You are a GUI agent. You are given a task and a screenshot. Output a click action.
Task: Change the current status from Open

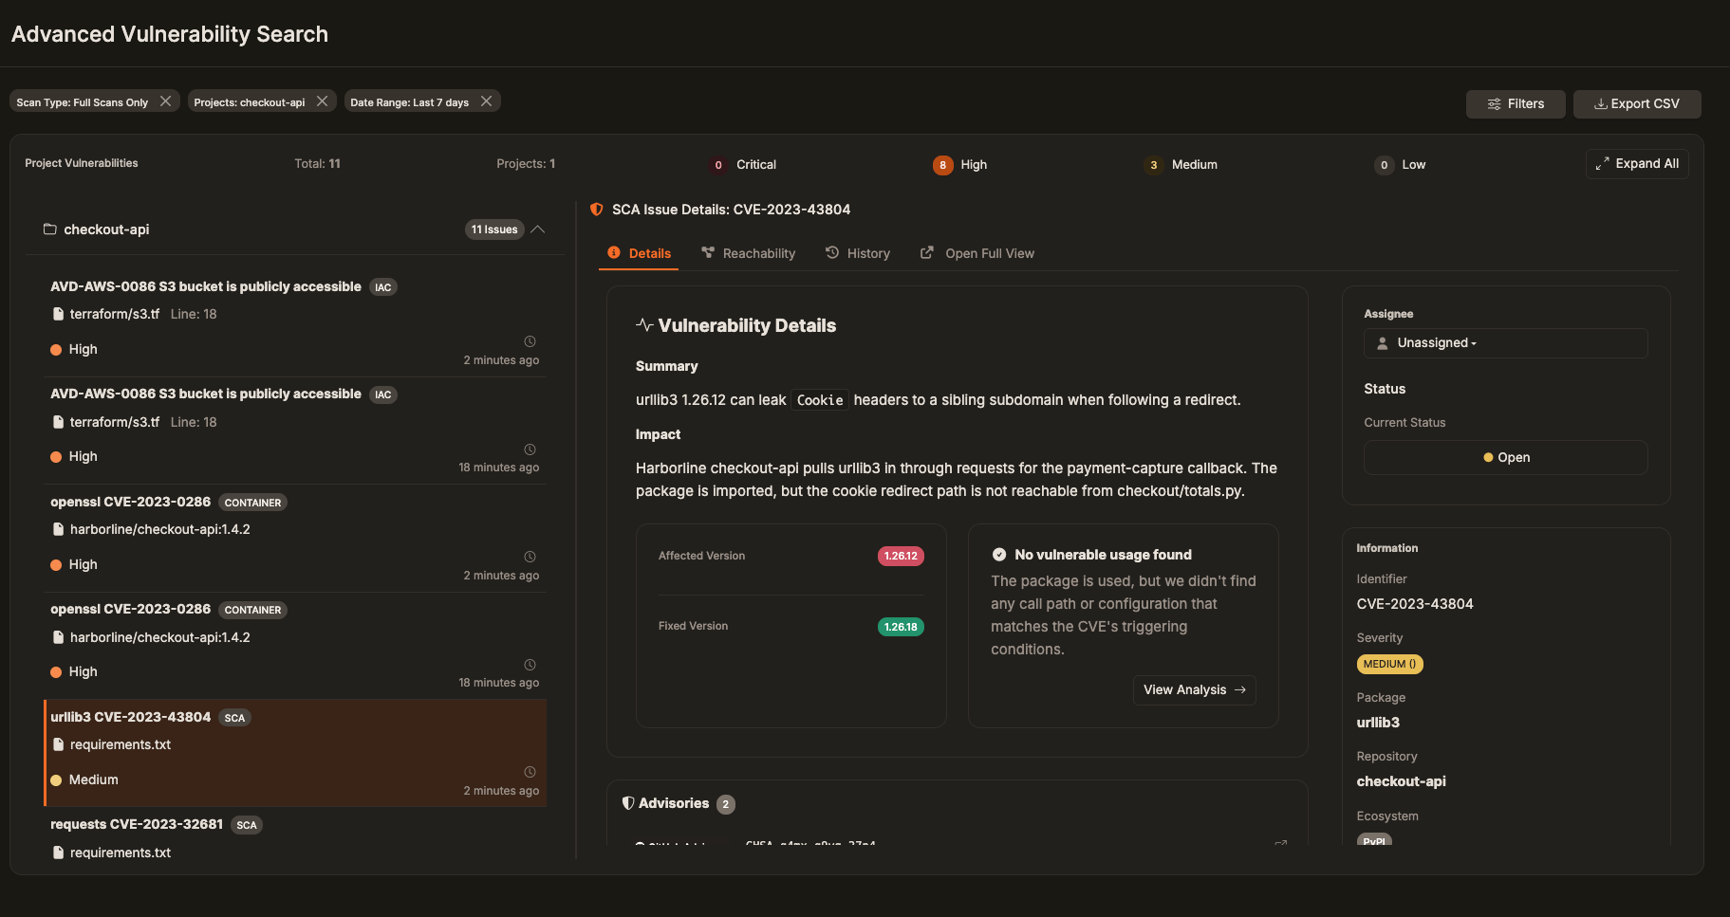coord(1506,457)
